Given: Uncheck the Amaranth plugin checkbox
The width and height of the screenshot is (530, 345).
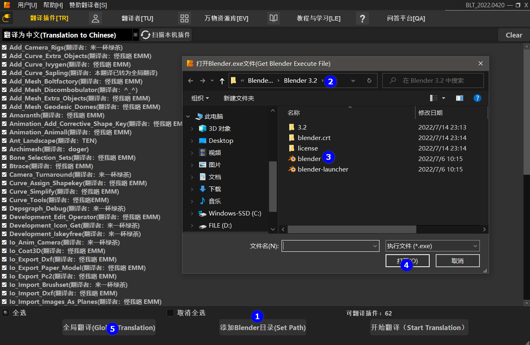Looking at the screenshot, I should point(4,115).
